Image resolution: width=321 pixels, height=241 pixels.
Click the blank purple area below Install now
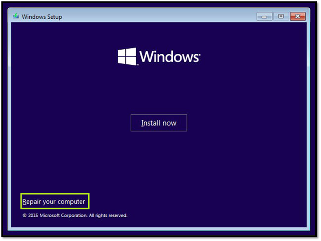[159, 164]
